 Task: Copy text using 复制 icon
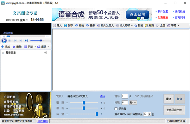[138, 25]
